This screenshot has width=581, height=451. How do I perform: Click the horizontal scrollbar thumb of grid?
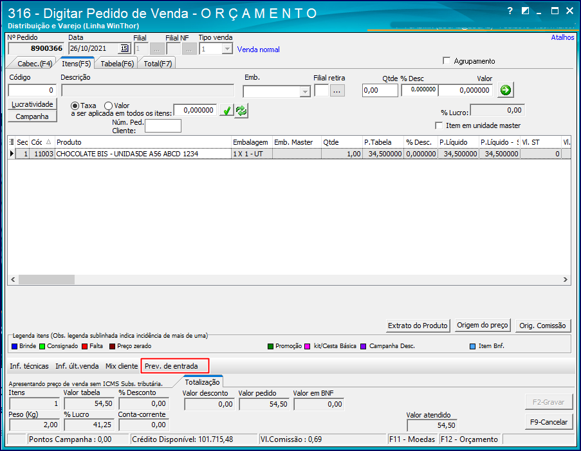(47, 279)
